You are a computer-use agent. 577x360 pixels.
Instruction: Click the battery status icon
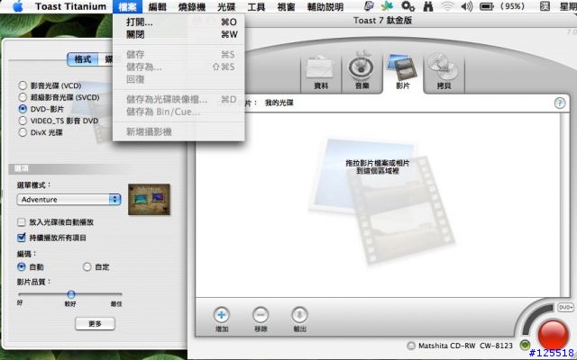(x=487, y=6)
